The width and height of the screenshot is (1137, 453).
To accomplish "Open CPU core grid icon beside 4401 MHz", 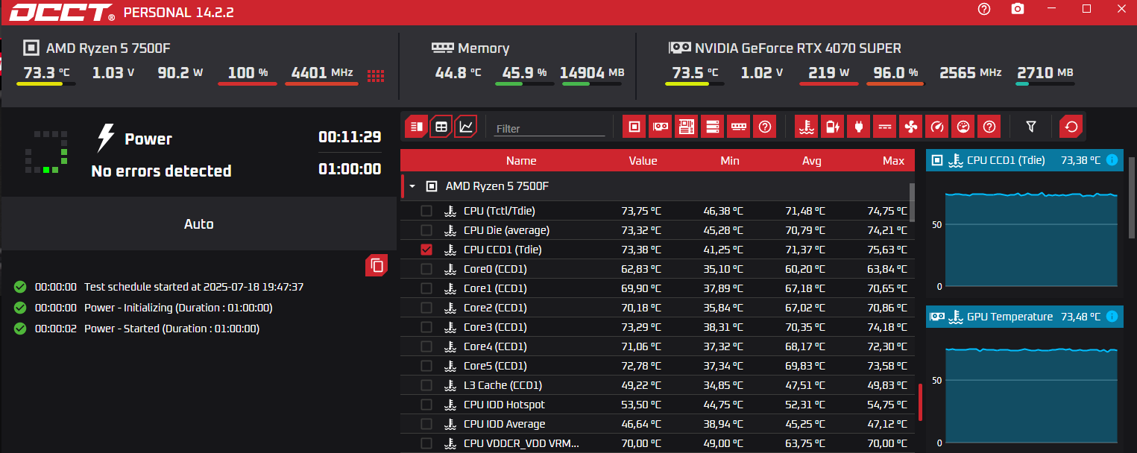I will click(376, 75).
